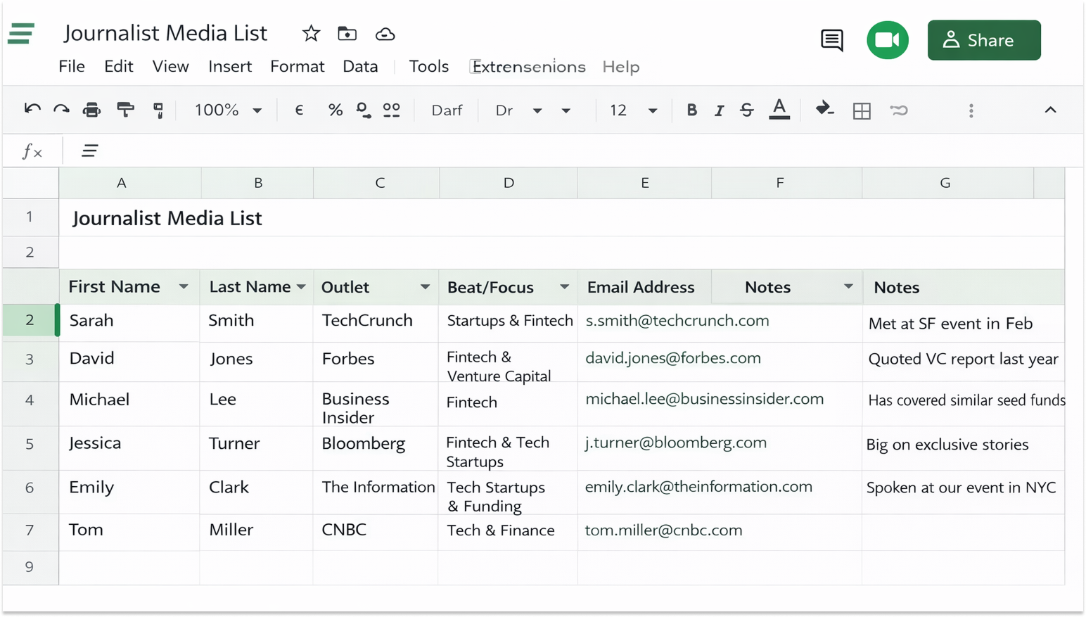Open the Data menu

coord(360,66)
